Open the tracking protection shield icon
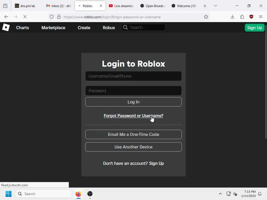 [x=52, y=17]
